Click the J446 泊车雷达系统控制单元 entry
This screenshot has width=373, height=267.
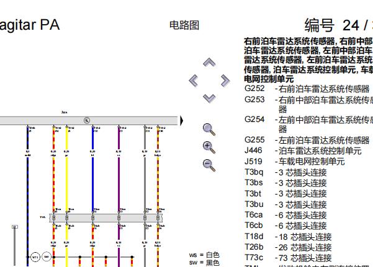tap(303, 151)
